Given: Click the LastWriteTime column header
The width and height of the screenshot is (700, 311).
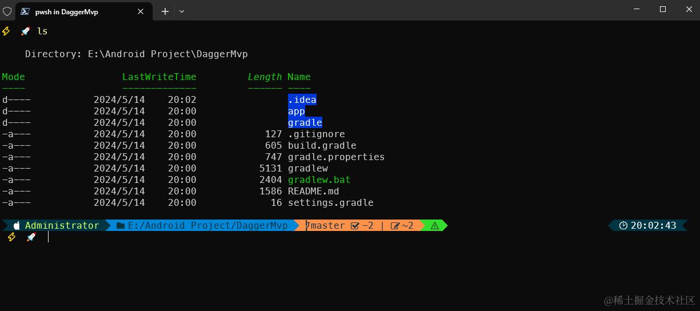Looking at the screenshot, I should (159, 77).
